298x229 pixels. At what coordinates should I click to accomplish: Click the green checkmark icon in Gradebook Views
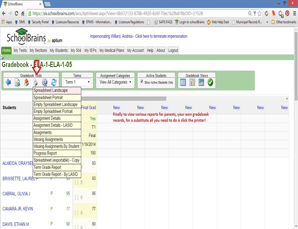(210, 82)
